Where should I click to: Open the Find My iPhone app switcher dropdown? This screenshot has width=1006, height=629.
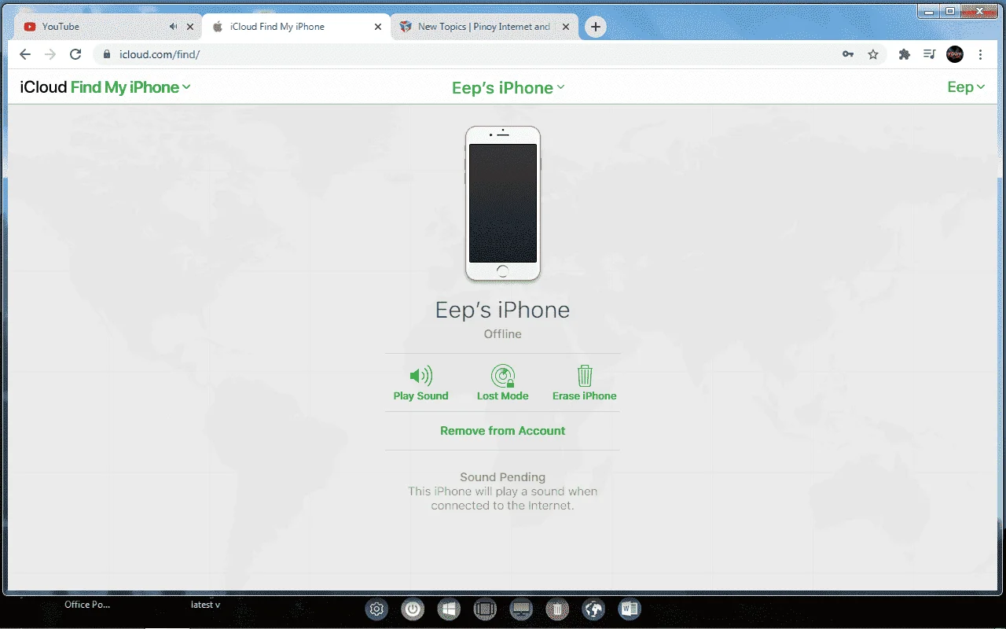pos(130,87)
